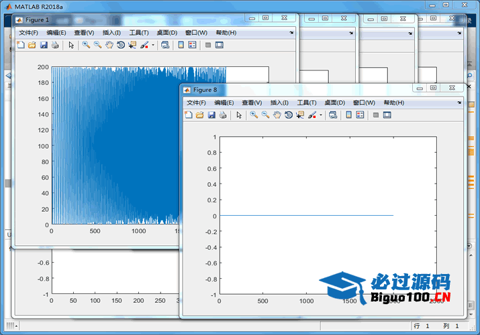Expand the Figure 1 menu bar docking arrow
The width and height of the screenshot is (480, 335).
point(291,32)
